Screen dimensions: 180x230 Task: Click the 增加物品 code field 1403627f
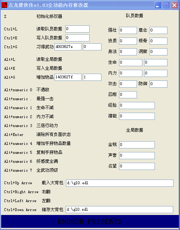pos(68,77)
